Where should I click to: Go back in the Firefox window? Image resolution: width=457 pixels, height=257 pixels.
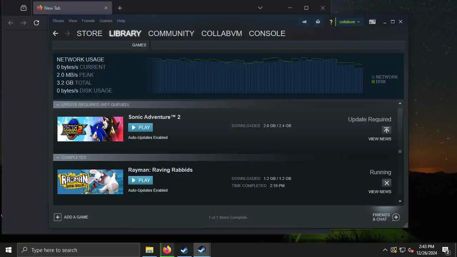[11, 23]
